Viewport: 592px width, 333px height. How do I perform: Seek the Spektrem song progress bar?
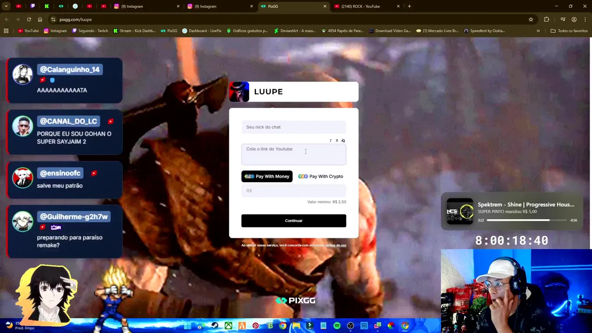click(526, 220)
